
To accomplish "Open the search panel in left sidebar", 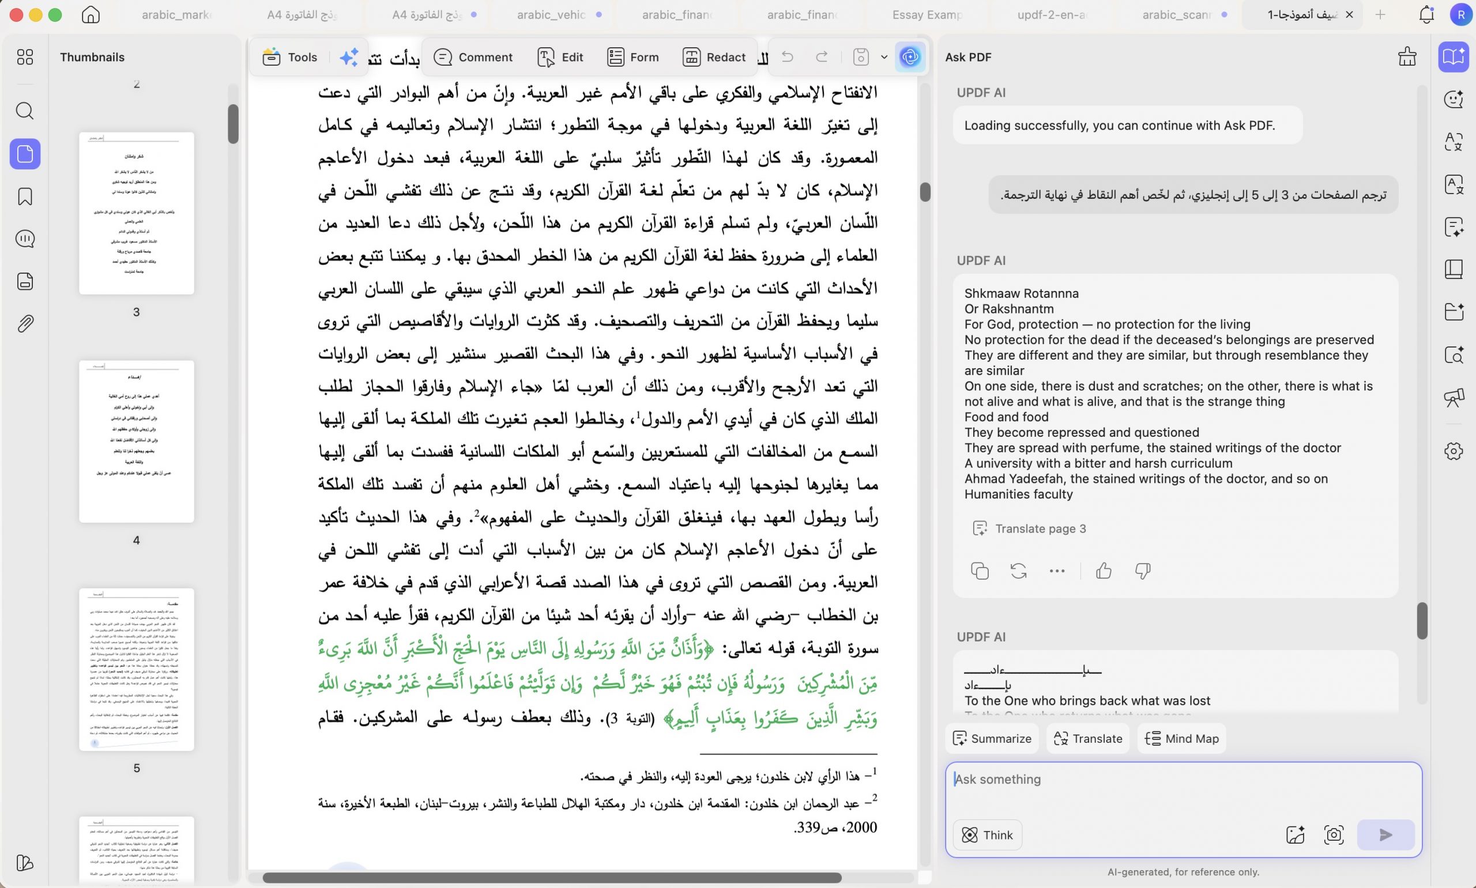I will [x=25, y=111].
